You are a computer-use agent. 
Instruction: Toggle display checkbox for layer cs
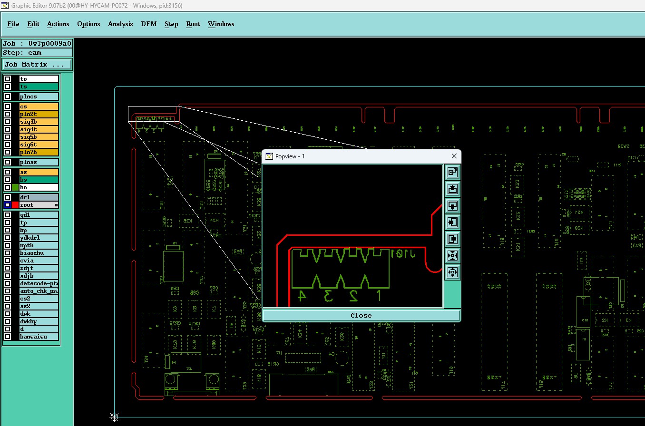pyautogui.click(x=8, y=106)
